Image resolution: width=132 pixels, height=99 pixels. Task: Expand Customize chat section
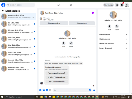click(113, 35)
